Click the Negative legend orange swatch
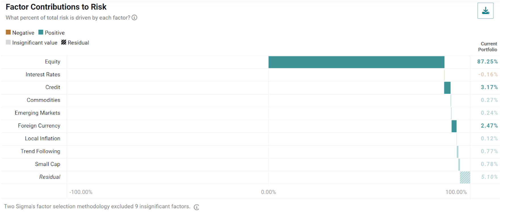This screenshot has width=518, height=217. [8, 32]
